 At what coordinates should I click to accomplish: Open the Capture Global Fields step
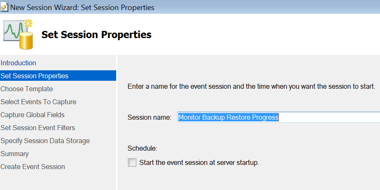click(x=32, y=115)
